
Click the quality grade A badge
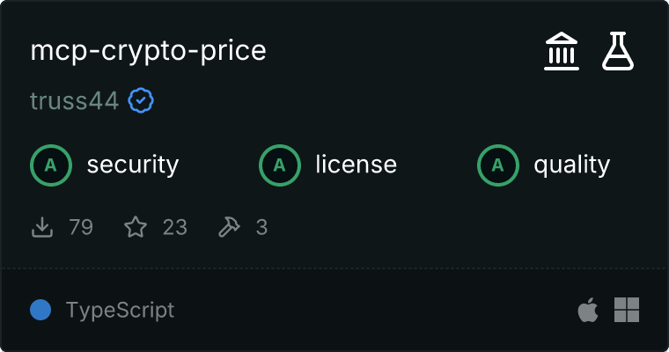pos(497,165)
